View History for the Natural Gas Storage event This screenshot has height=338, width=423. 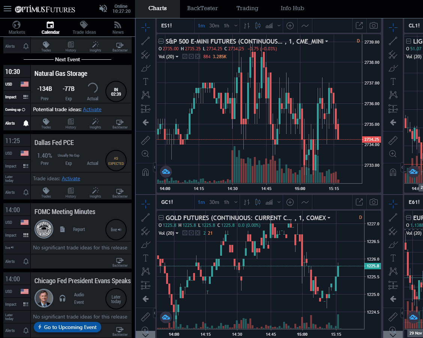[70, 124]
